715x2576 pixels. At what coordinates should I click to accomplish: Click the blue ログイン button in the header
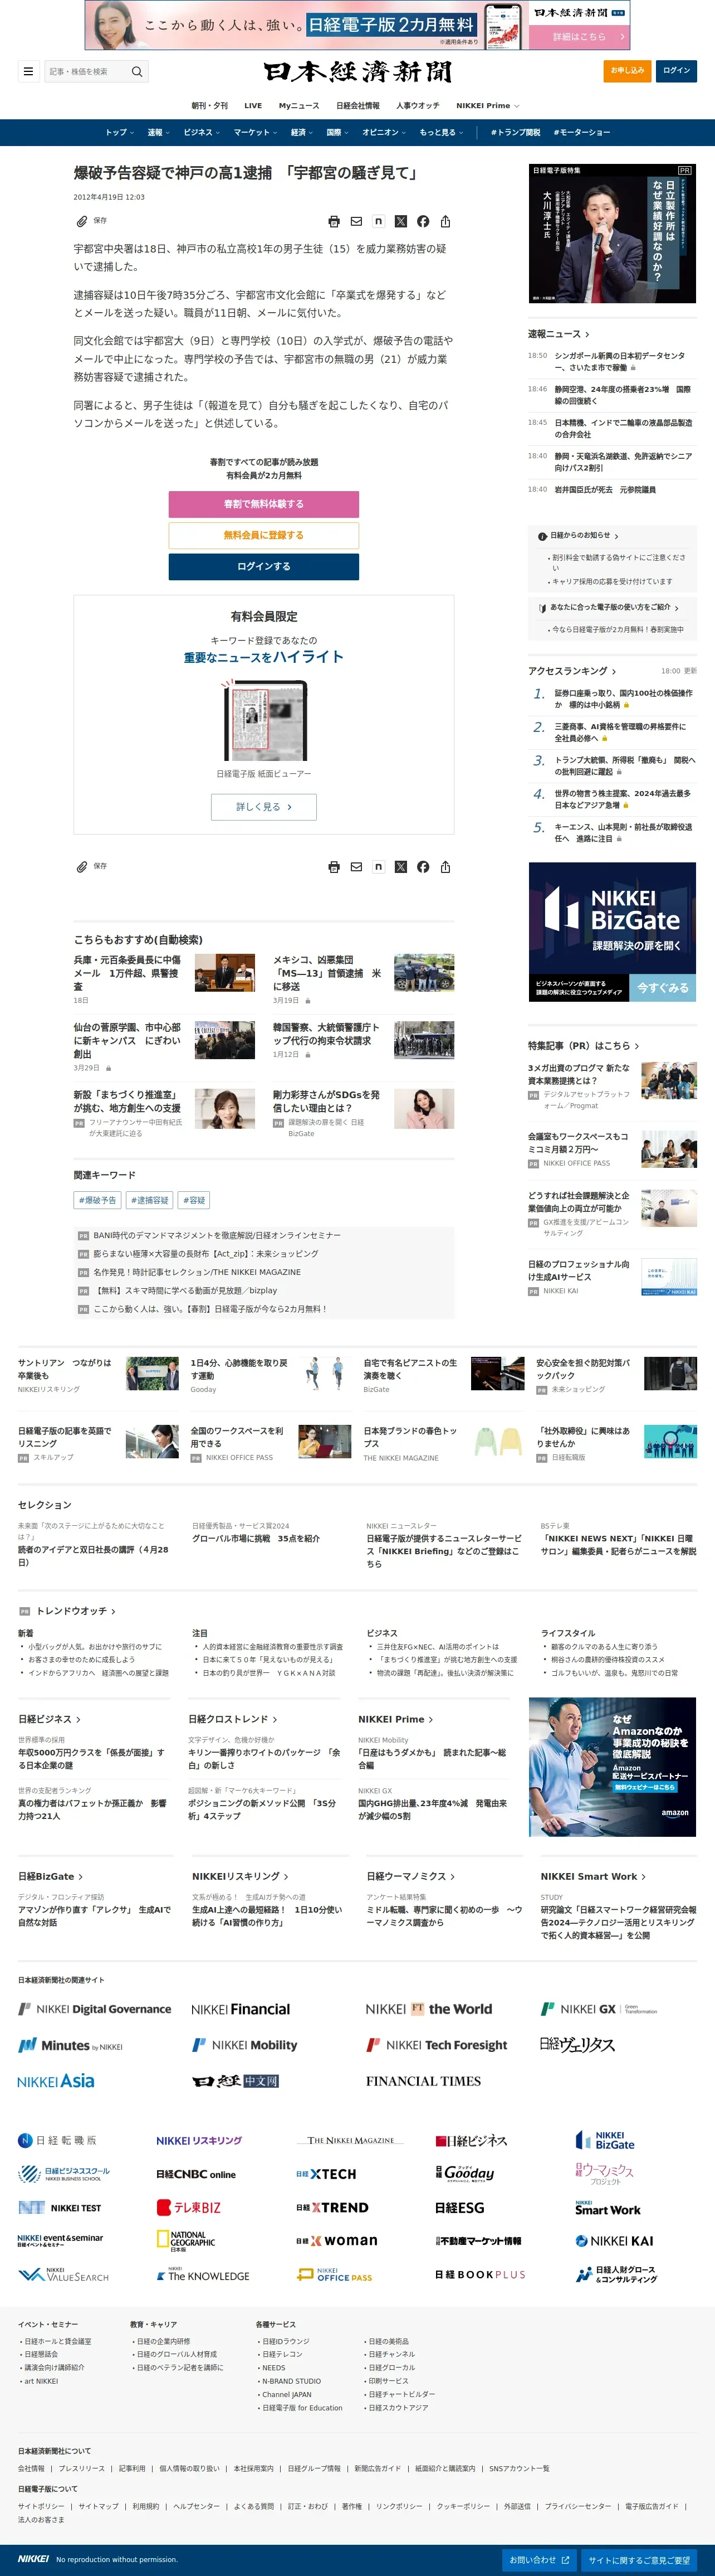click(x=677, y=71)
